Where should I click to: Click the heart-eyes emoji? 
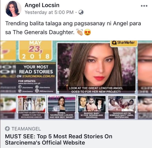pos(88,32)
